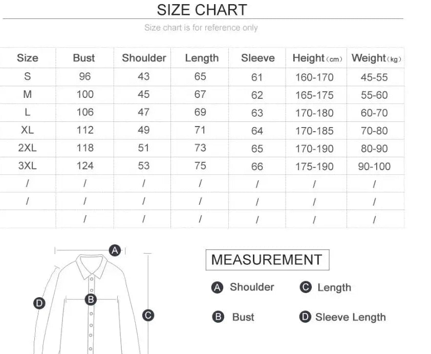Select the Height (cm) column header
431x354 pixels.
(317, 58)
